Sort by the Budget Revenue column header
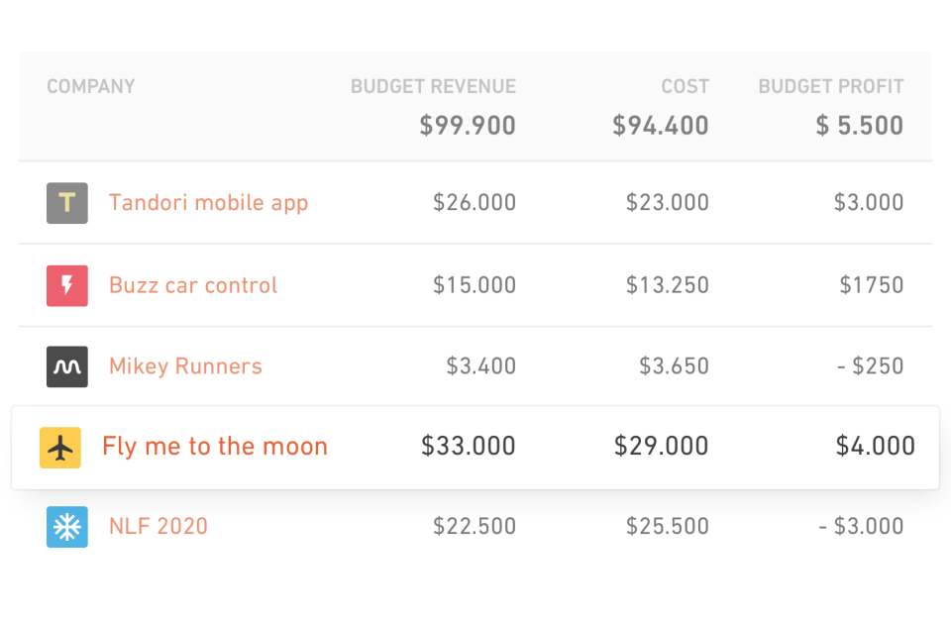Screen dimensions: 951x620 (433, 86)
